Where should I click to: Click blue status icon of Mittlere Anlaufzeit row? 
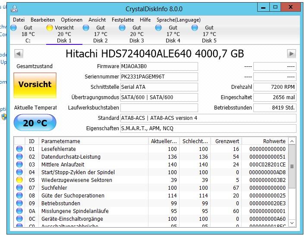tap(19, 164)
